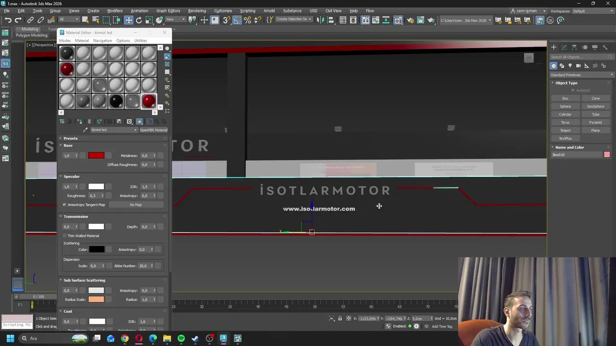
Task: Pick material from object eyedropper
Action: (85, 130)
